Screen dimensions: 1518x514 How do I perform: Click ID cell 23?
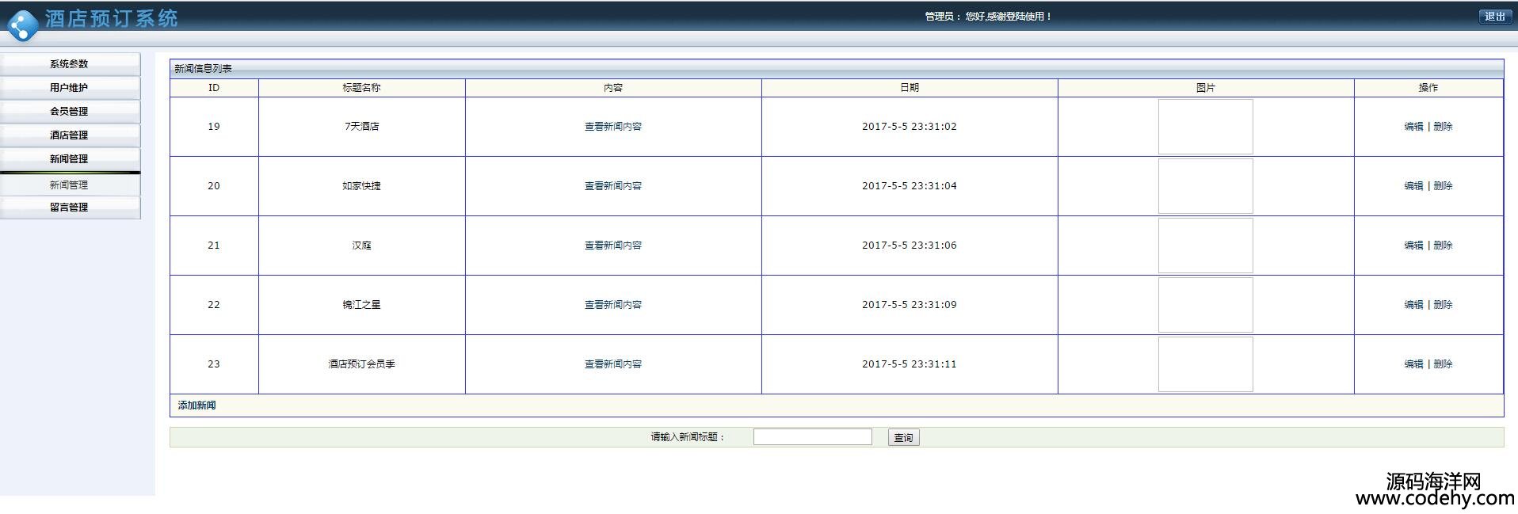(x=214, y=364)
